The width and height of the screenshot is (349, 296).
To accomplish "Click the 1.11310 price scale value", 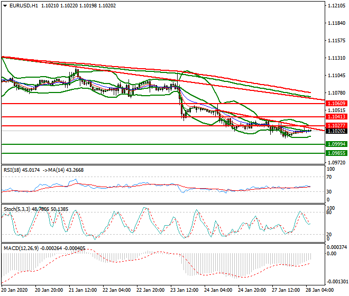I will [x=337, y=58].
